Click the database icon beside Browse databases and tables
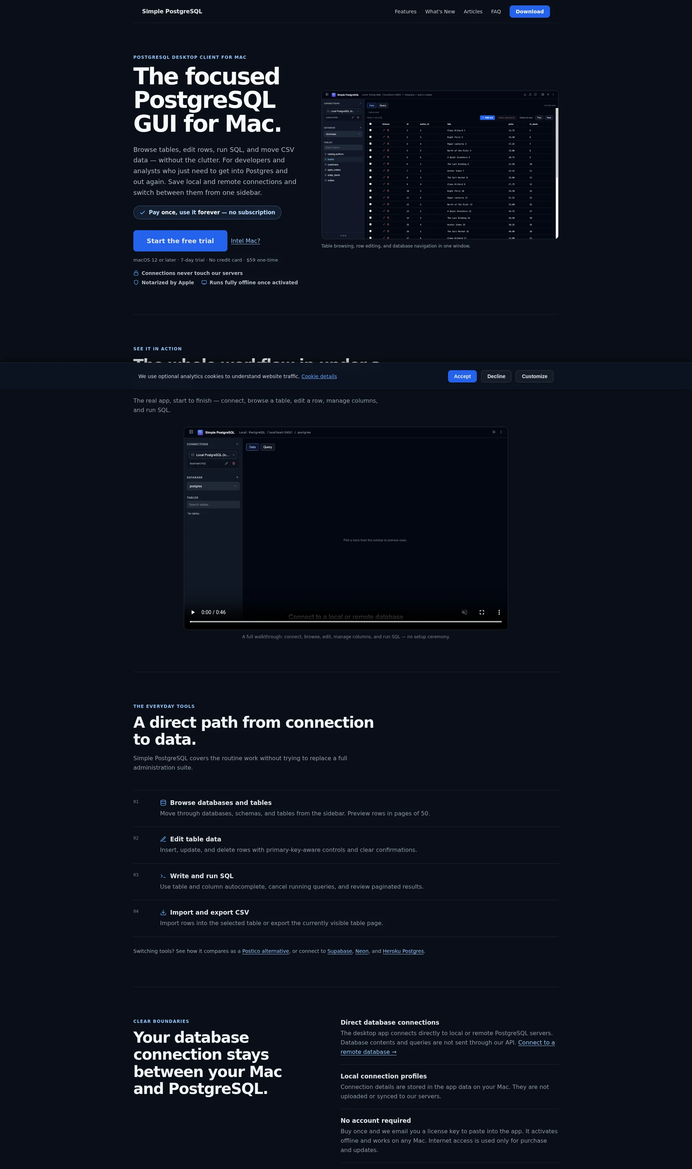Image resolution: width=692 pixels, height=1169 pixels. click(163, 803)
